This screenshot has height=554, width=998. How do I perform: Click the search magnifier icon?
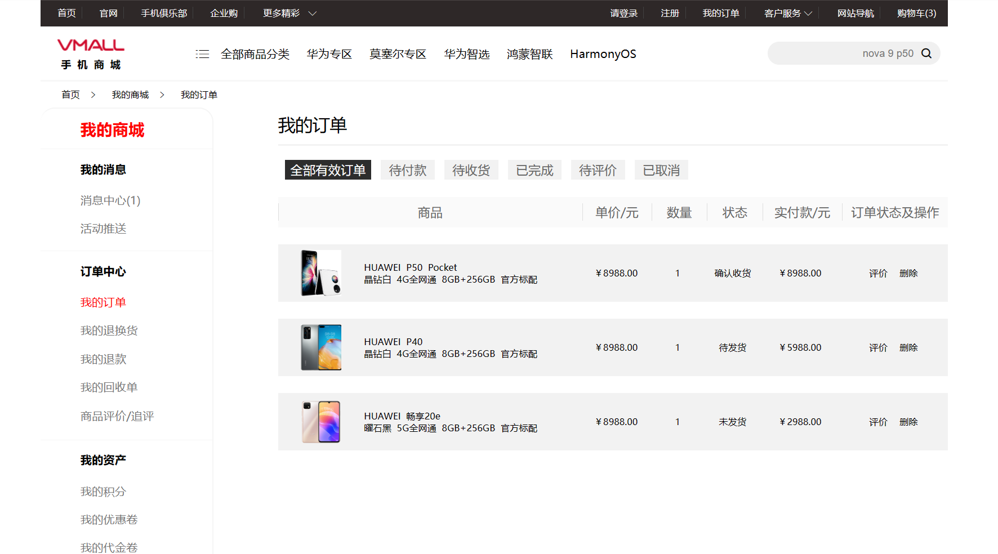[x=926, y=53]
